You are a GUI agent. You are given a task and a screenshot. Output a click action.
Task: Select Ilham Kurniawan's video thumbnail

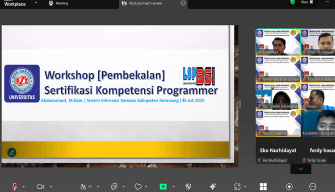[x=318, y=42]
